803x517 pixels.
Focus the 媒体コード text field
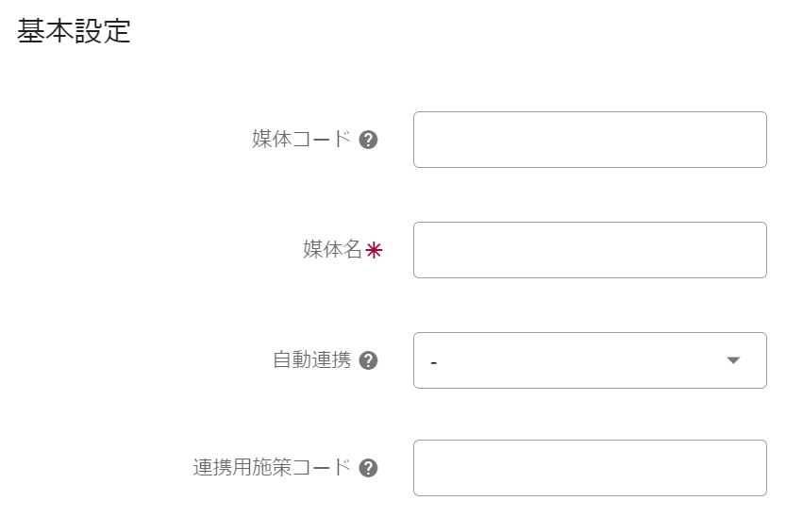(x=589, y=140)
